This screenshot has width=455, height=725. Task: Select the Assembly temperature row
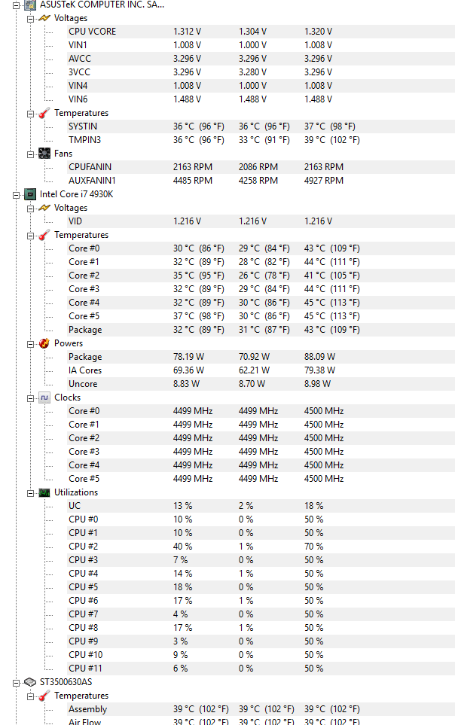87,709
